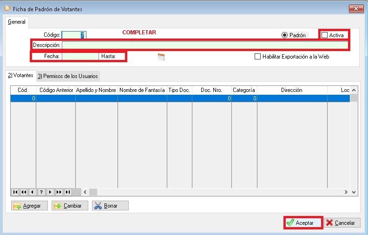Go to next record arrow
Screen dimensions: 368x235
click(x=50, y=192)
